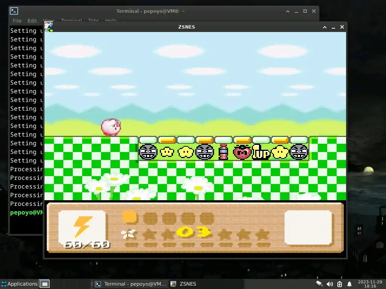Maximize the Terminal window
This screenshot has width=386, height=289.
[x=305, y=11]
